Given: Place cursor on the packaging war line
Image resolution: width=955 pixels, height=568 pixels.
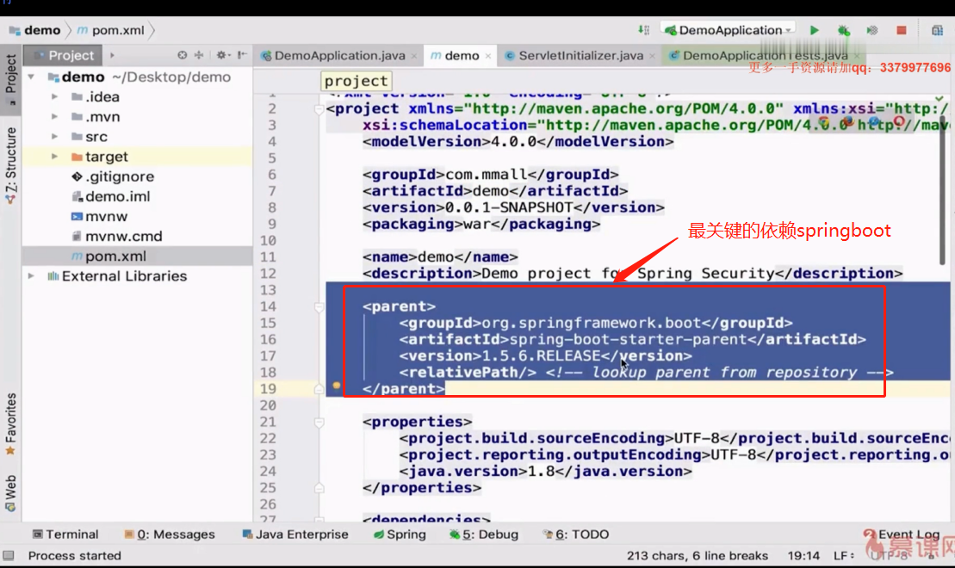Looking at the screenshot, I should [x=481, y=224].
